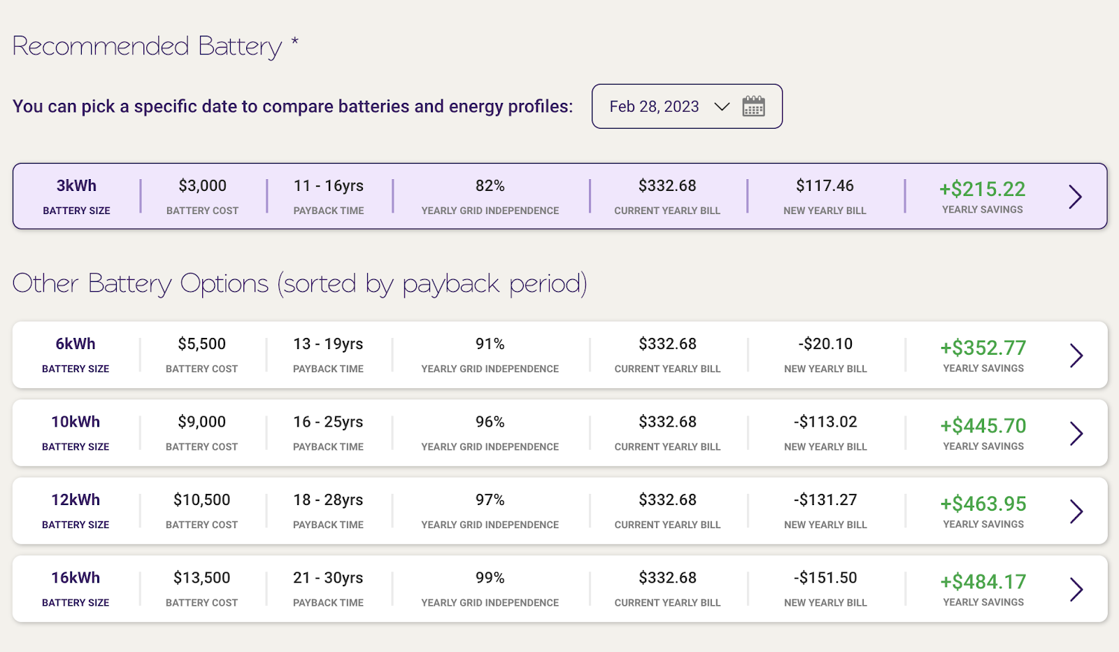The image size is (1119, 652).
Task: Click the 6kWh battery size label
Action: (x=76, y=343)
